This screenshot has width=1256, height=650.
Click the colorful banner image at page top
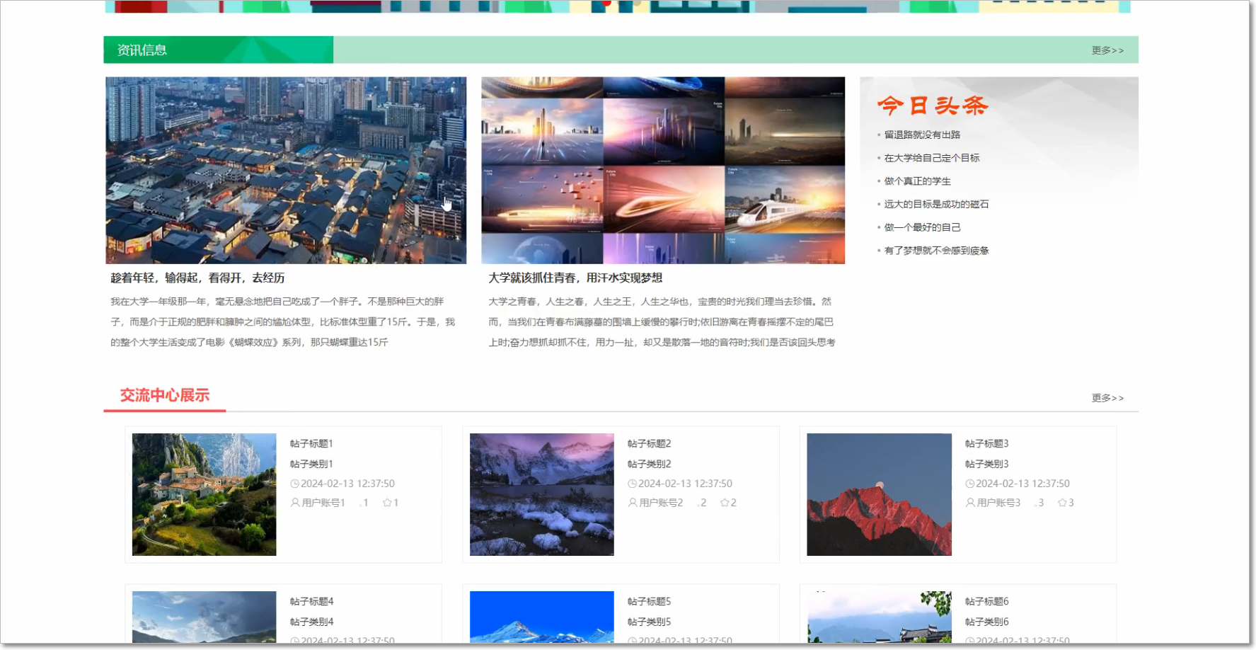coord(618,6)
